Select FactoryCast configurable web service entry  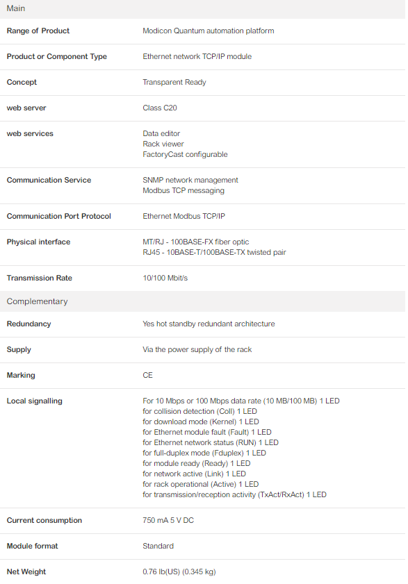[x=185, y=155]
